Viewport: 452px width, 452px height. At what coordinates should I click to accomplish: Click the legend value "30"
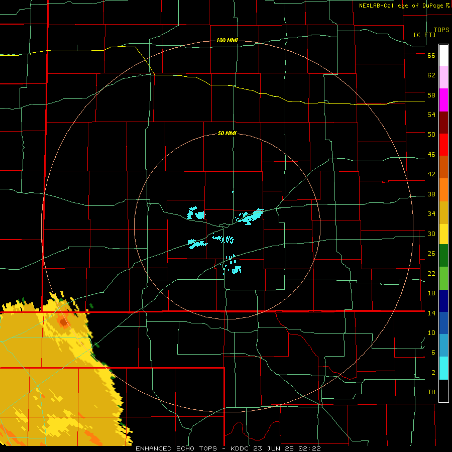(431, 234)
